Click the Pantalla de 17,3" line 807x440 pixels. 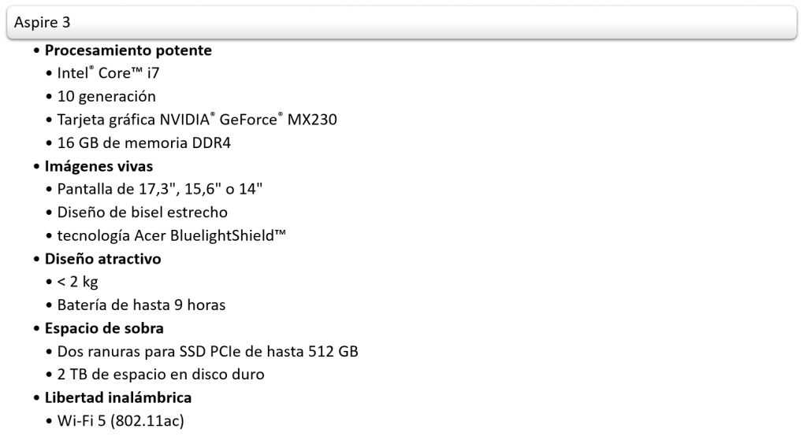pyautogui.click(x=159, y=189)
